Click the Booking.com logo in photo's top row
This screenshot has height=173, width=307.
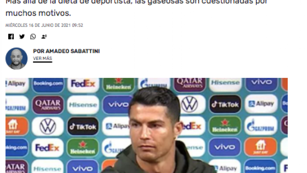click(x=48, y=84)
